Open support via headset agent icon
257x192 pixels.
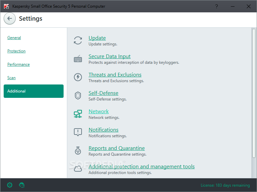(x=22, y=185)
